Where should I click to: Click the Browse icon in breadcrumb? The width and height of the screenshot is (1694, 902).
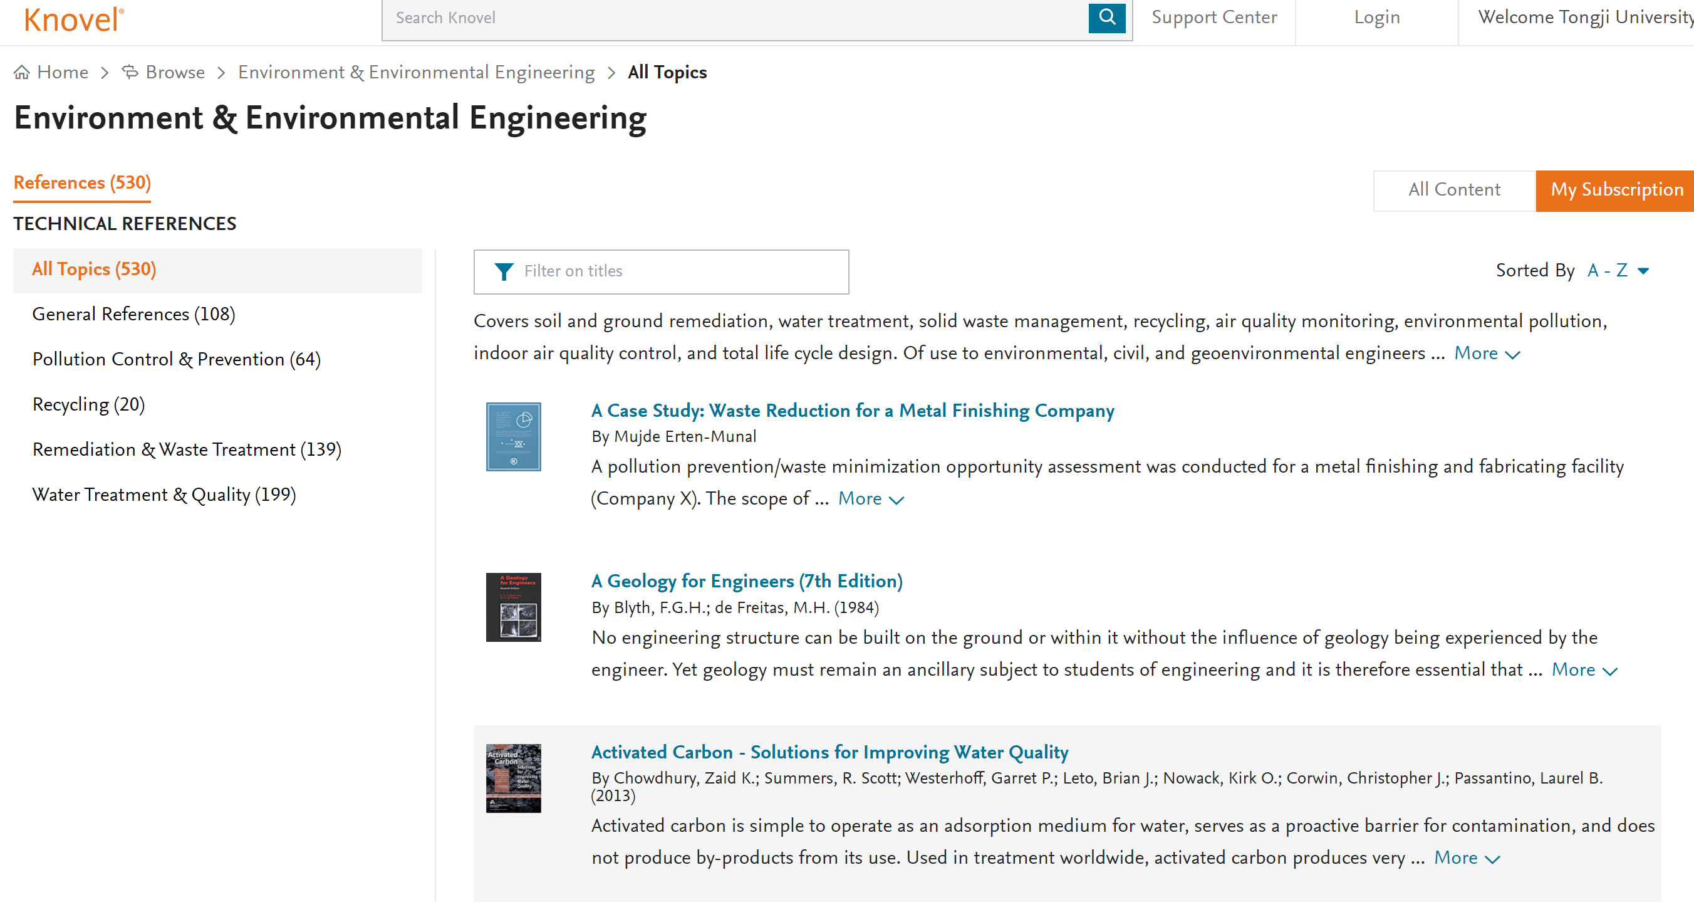pos(130,72)
